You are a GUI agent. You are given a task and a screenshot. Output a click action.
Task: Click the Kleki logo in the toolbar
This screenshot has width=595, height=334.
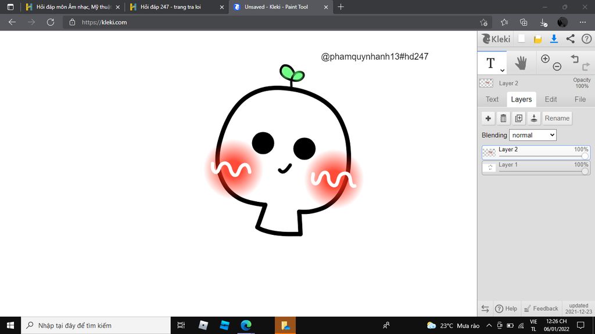pos(496,39)
